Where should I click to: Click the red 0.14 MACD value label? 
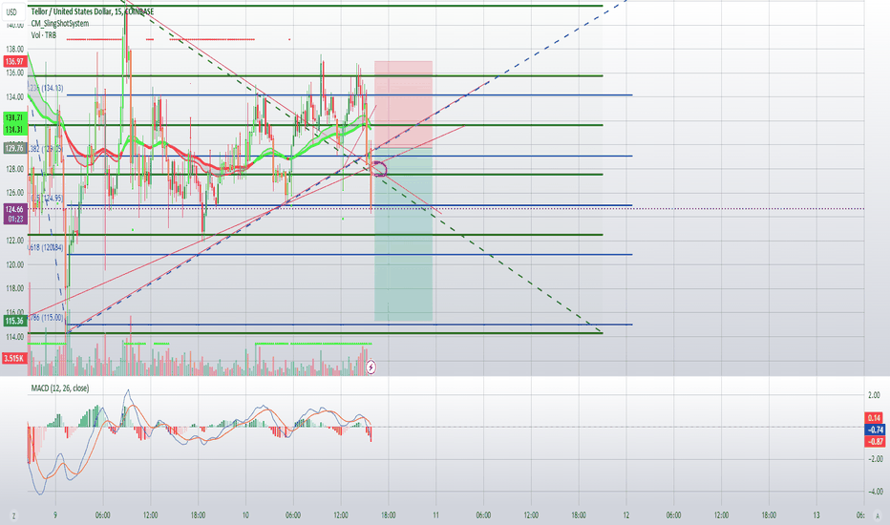(875, 418)
